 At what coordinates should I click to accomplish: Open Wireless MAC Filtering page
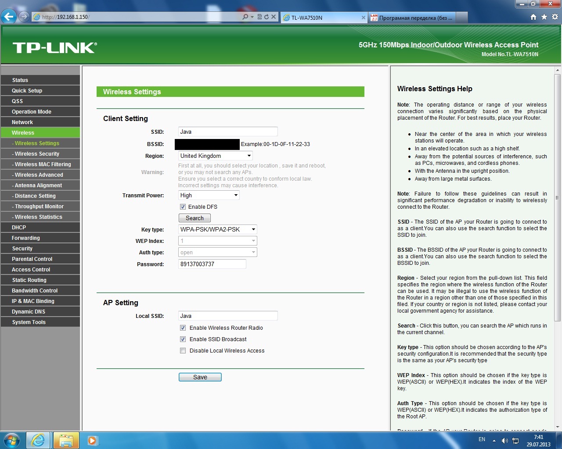40,164
